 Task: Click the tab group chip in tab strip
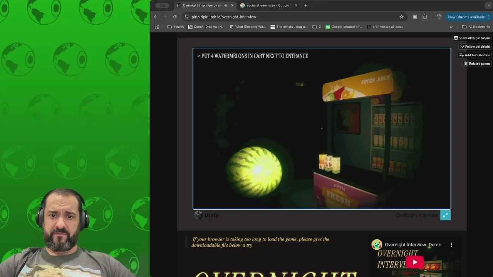[x=162, y=5]
